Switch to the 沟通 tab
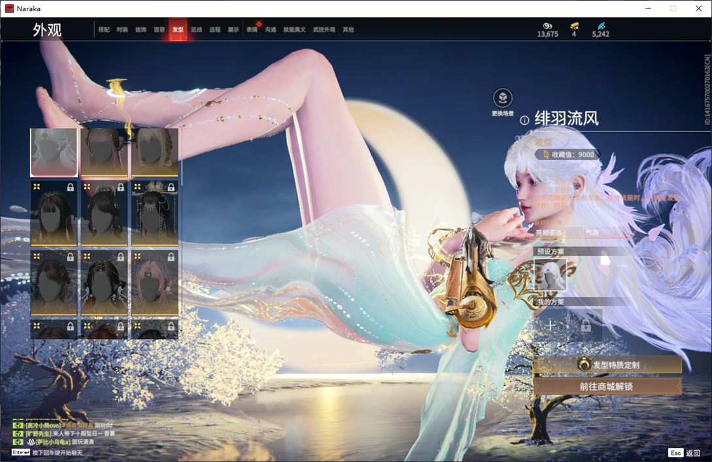 tap(271, 29)
